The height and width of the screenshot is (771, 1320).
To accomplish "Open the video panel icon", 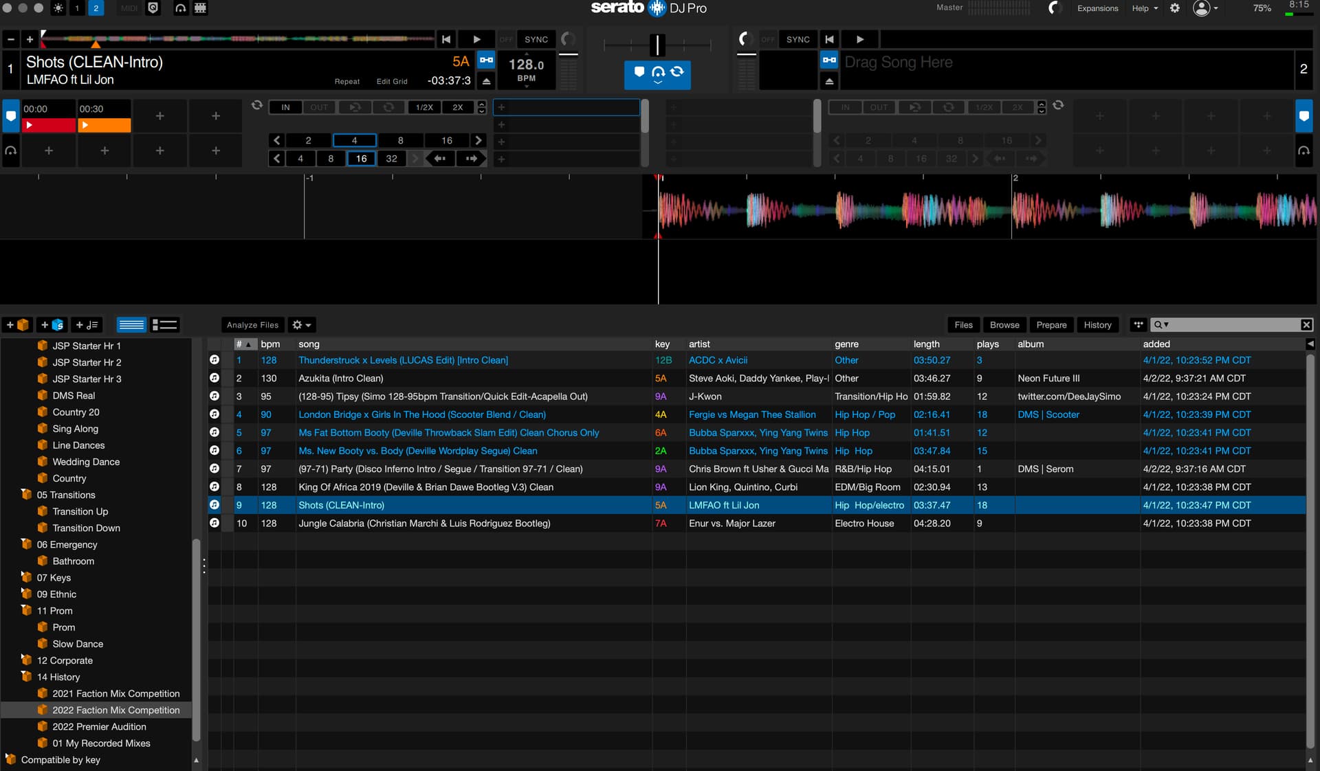I will [200, 8].
